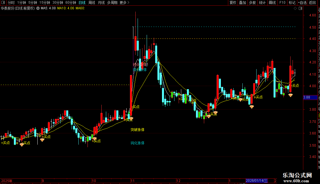This screenshot has width=320, height=184.
Task: Click the MA5: 4.08 indicator value
Action: (48, 8)
